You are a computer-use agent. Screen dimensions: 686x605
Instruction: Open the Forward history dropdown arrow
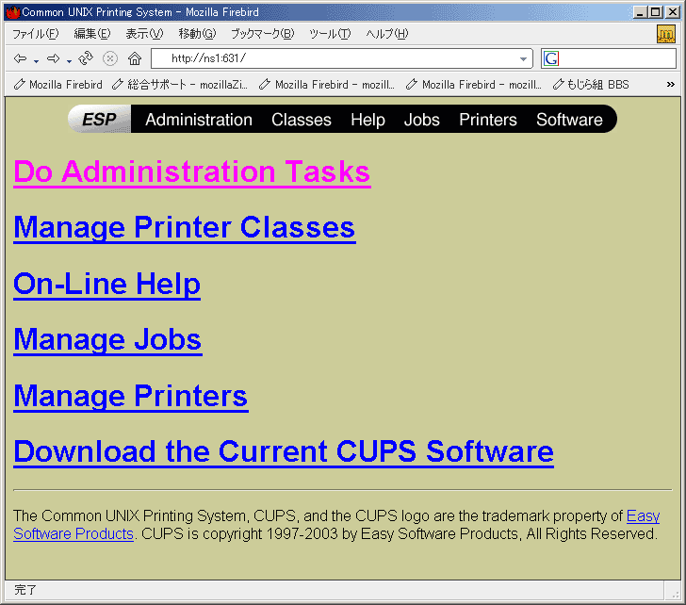[69, 61]
